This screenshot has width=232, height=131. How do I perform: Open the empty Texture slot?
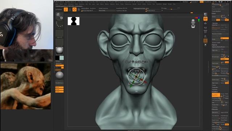point(59,42)
